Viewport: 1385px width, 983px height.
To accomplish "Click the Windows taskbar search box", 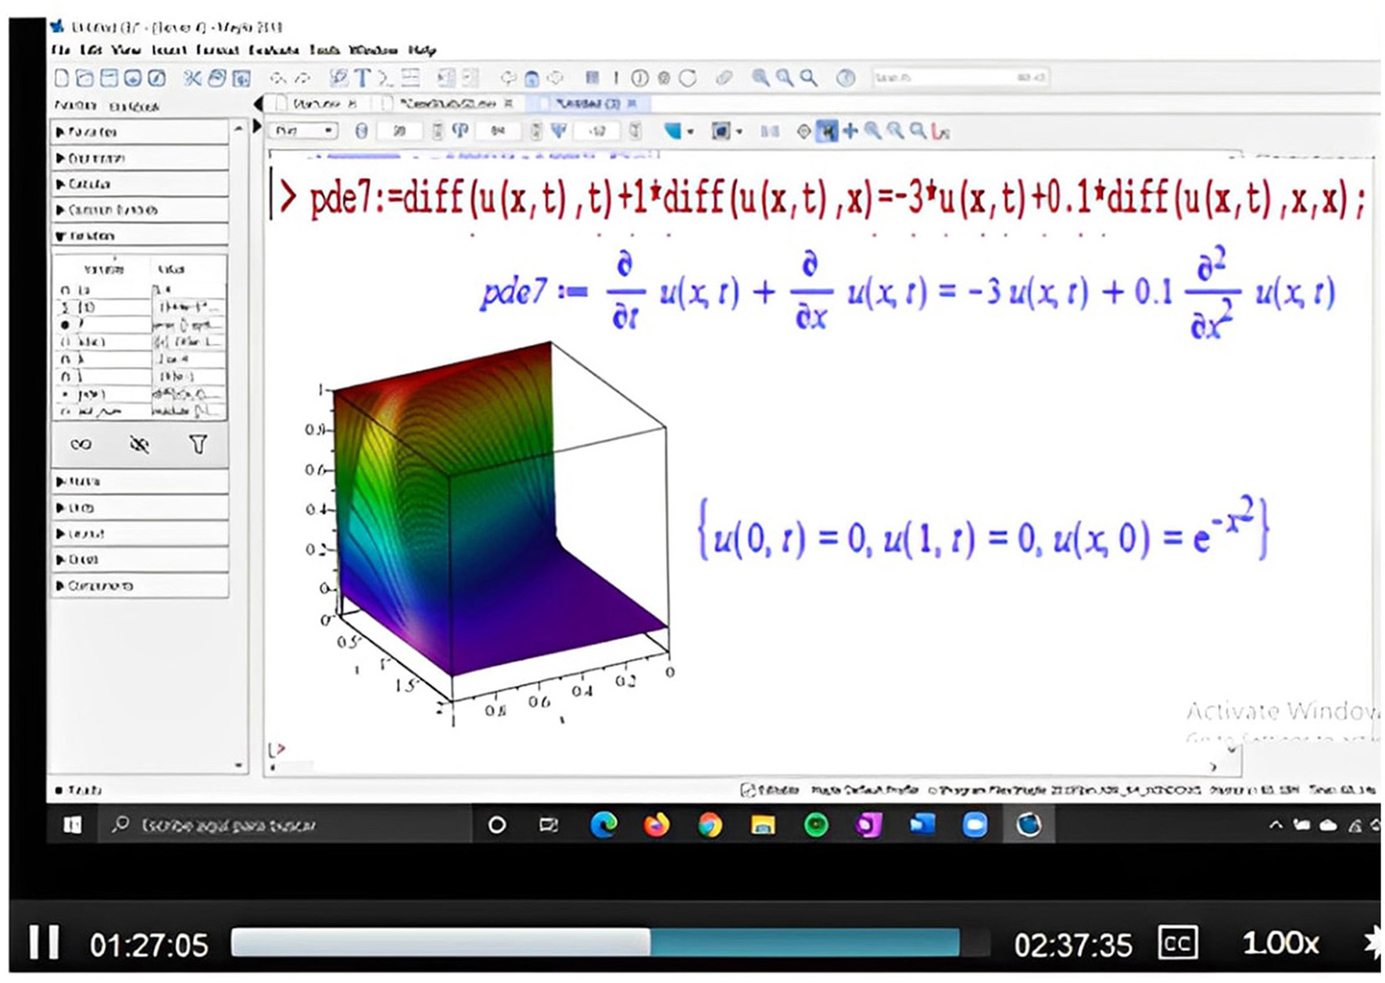I will (x=285, y=825).
